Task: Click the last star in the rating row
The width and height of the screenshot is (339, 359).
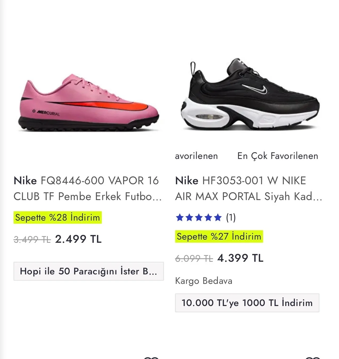Action: point(218,218)
